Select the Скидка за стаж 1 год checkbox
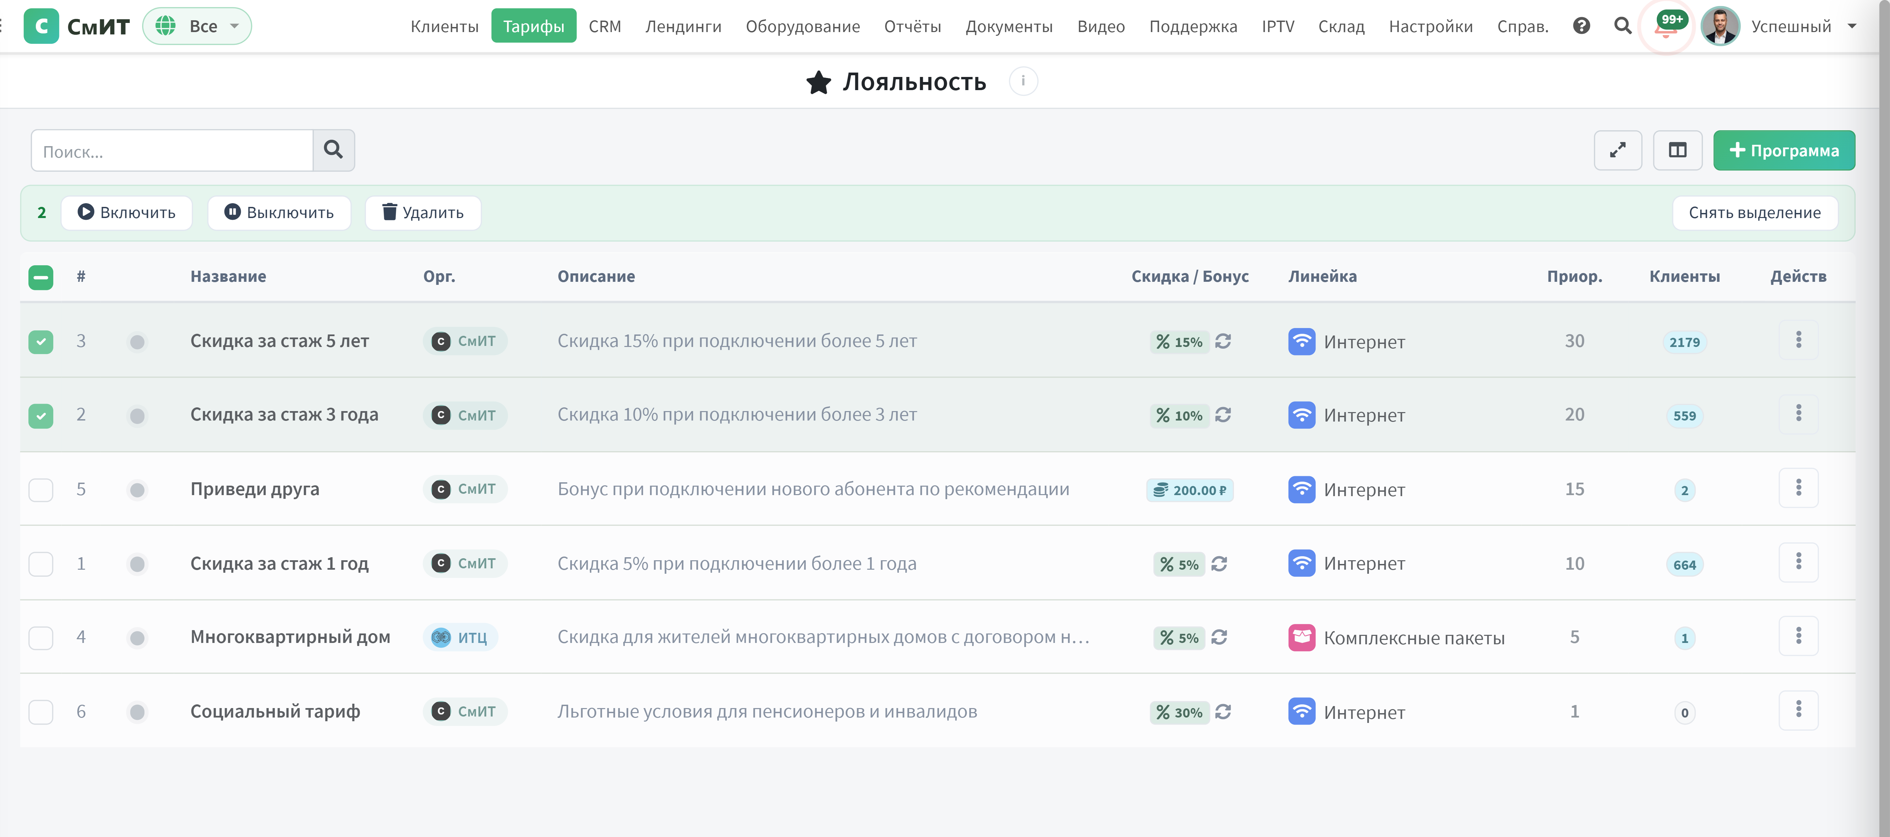1890x837 pixels. click(x=41, y=564)
